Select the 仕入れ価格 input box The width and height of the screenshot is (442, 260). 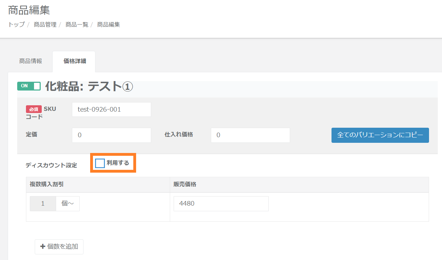coord(250,135)
